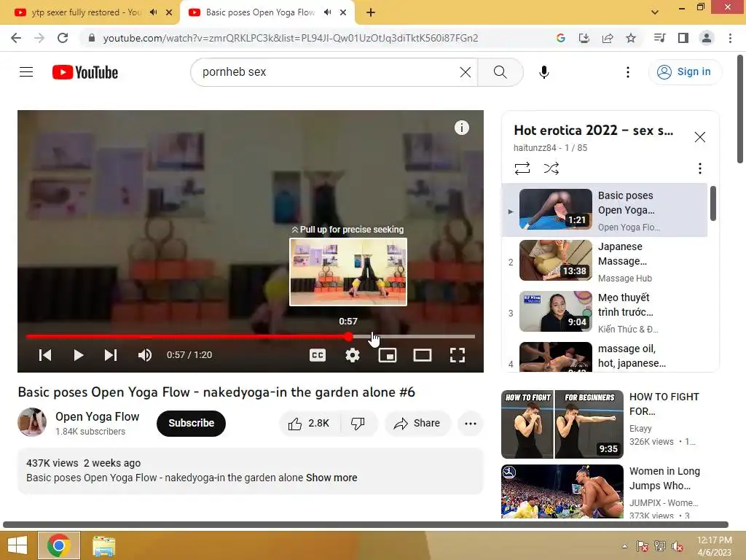
Task: Go to YouTube home via logo
Action: (85, 72)
